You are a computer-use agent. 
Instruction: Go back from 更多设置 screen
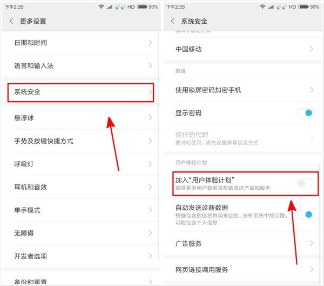point(11,21)
